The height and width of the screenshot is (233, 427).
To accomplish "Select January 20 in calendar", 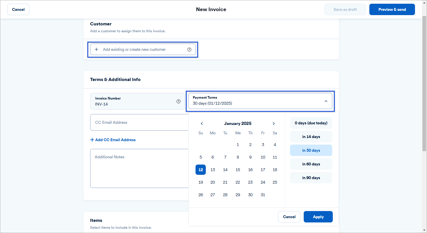I will [213, 182].
